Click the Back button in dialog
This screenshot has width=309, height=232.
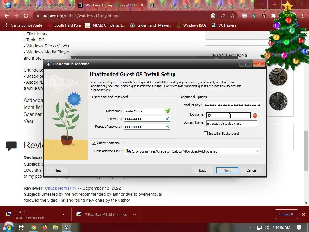[202, 170]
